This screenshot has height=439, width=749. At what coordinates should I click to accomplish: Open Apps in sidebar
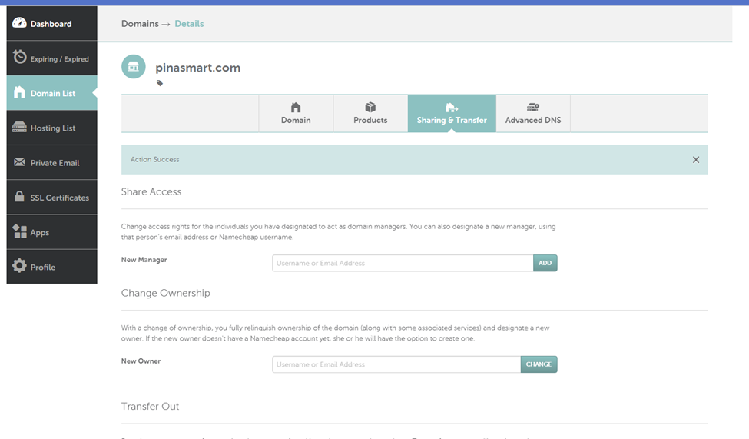pyautogui.click(x=51, y=232)
